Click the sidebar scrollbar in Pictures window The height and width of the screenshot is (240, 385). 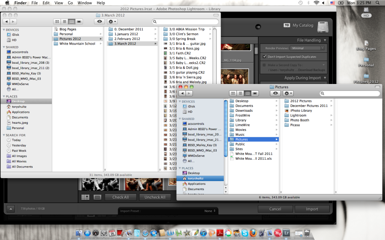[x=226, y=128]
